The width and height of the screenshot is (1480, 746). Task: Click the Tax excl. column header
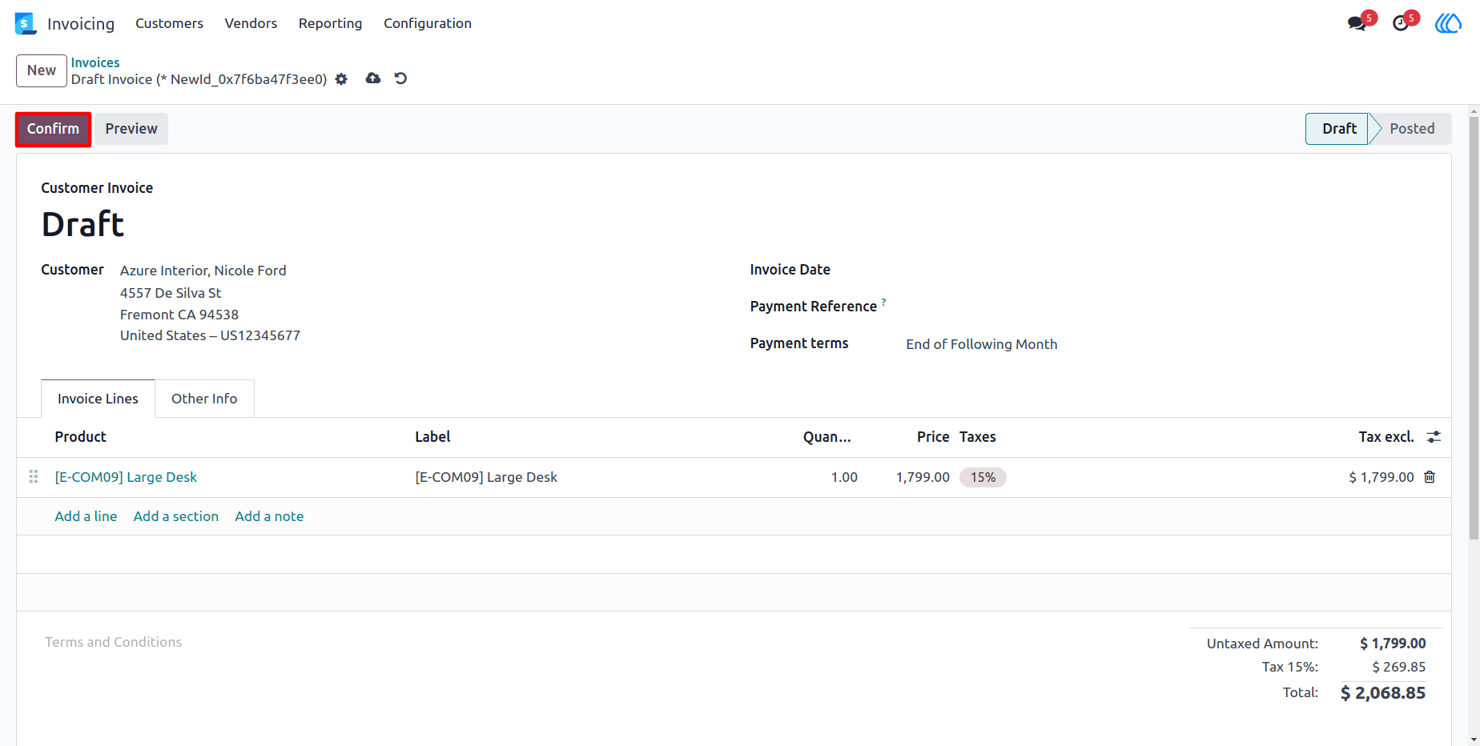1386,437
